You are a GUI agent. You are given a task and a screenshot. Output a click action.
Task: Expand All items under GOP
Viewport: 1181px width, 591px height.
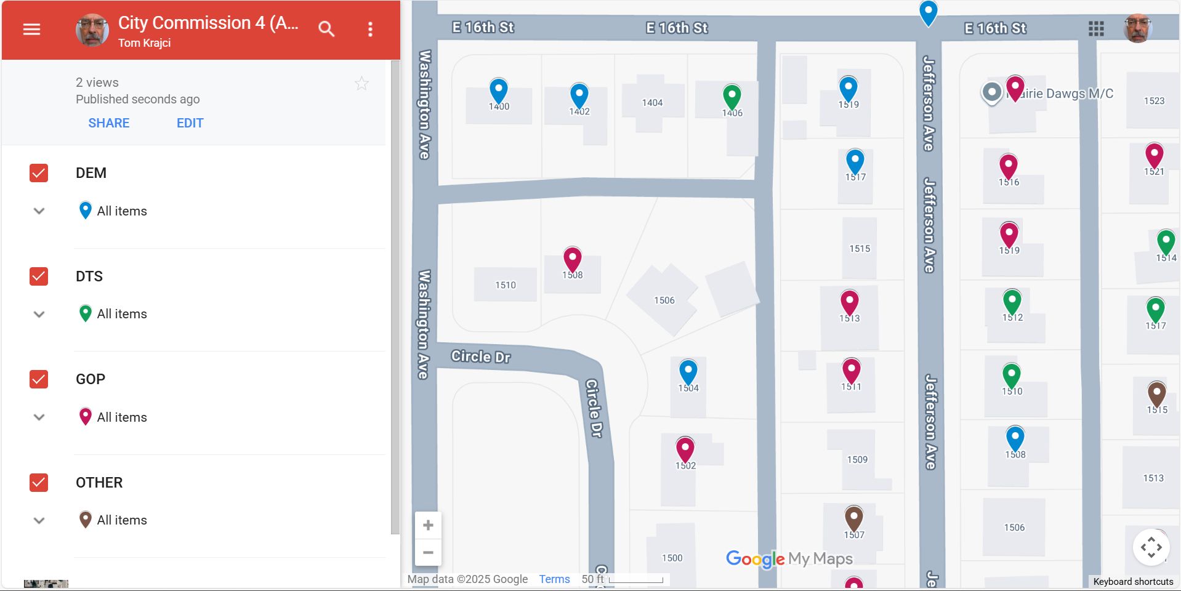point(38,416)
